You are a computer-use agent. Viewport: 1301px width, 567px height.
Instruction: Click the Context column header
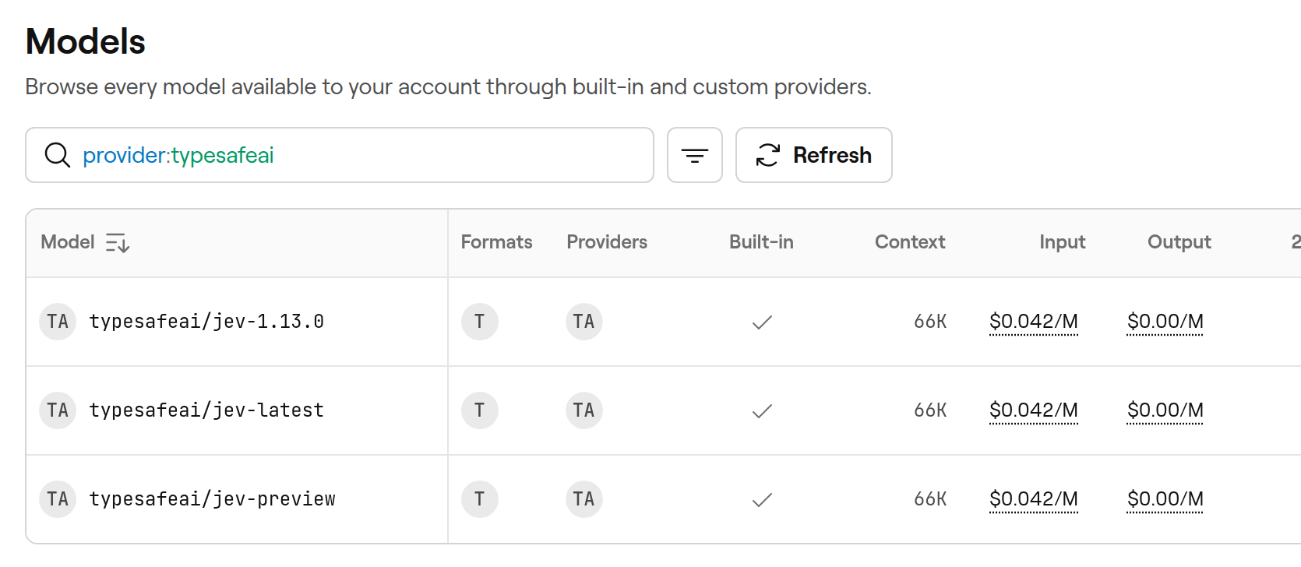click(910, 242)
